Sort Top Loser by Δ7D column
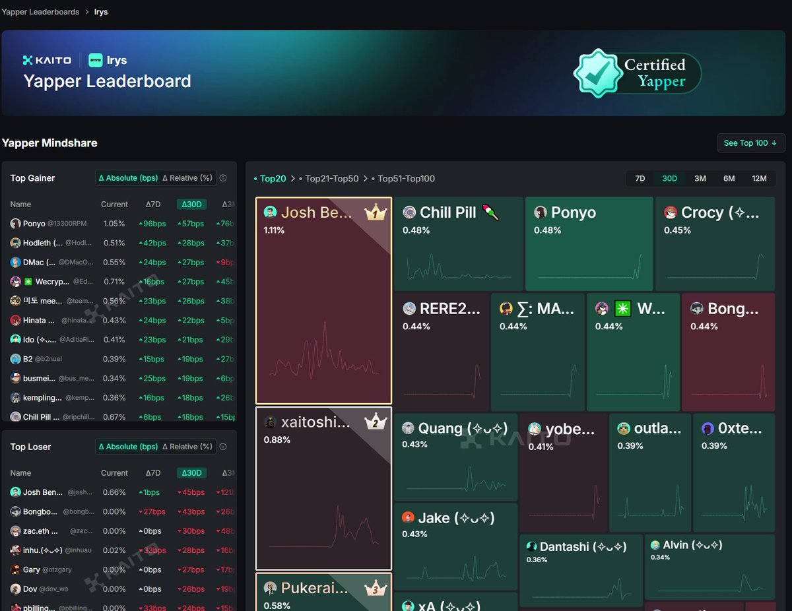 [153, 473]
